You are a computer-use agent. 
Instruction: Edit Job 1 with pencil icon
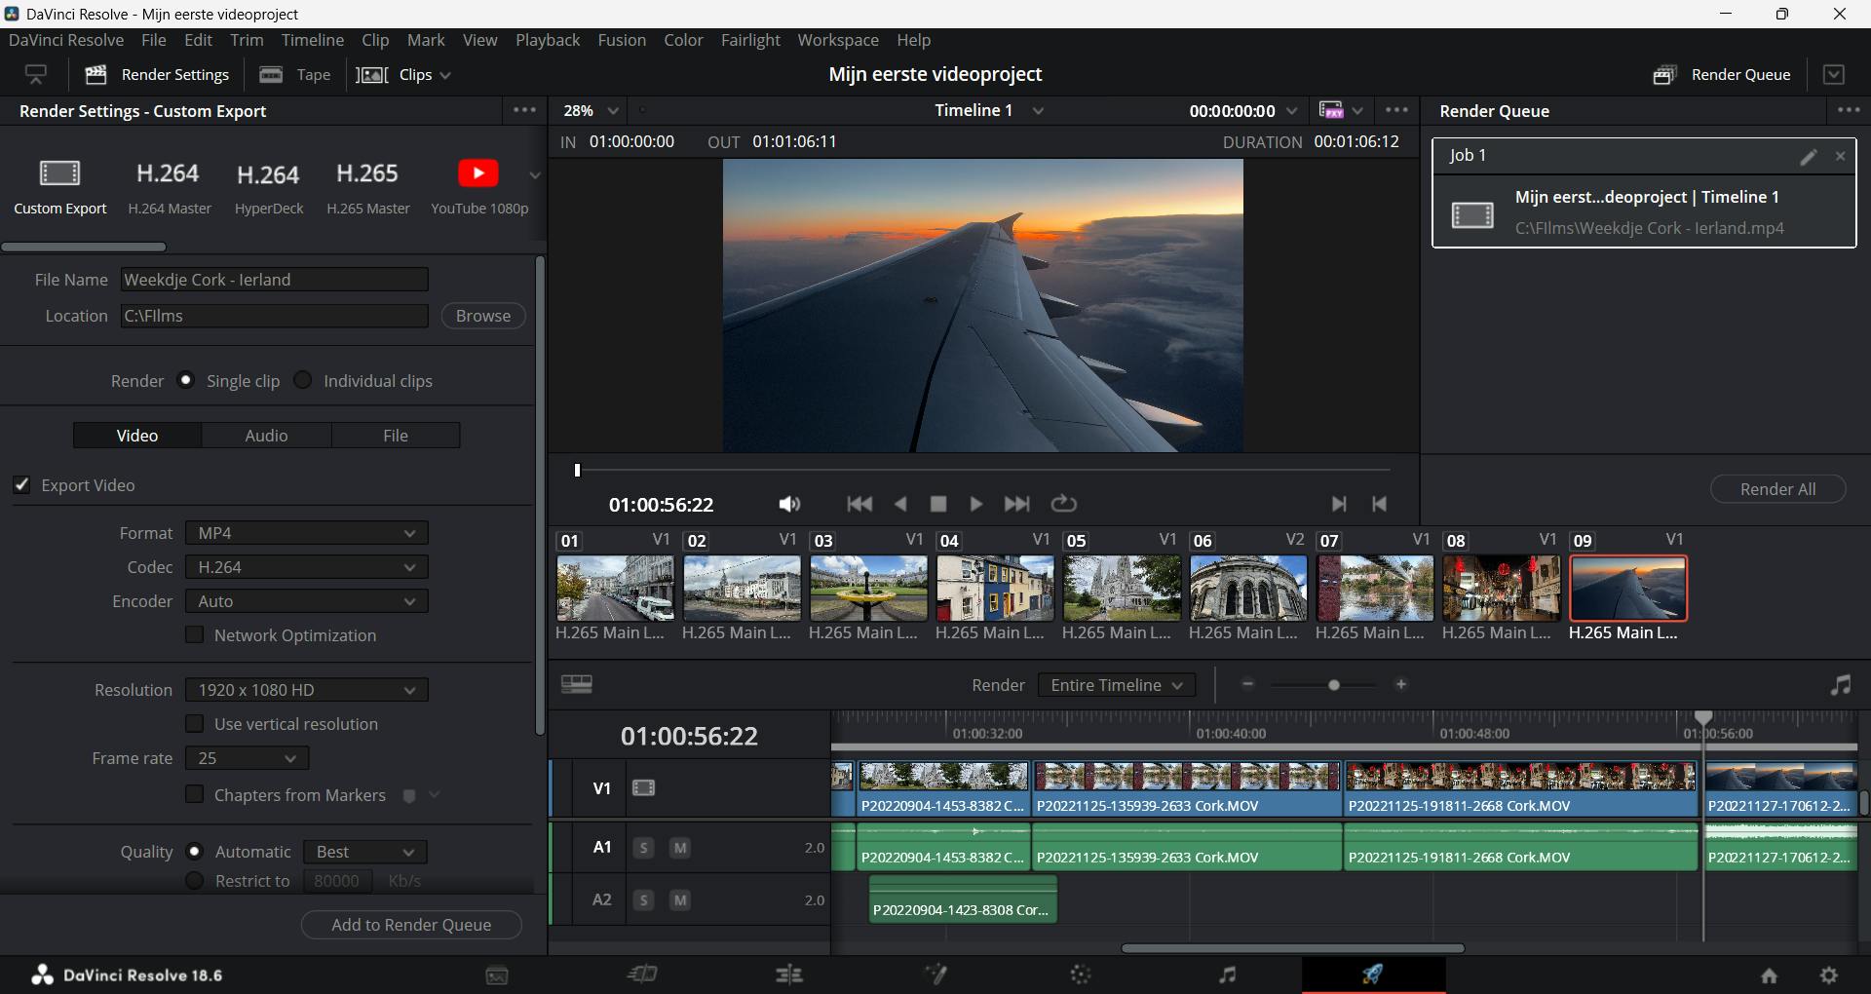coord(1809,157)
